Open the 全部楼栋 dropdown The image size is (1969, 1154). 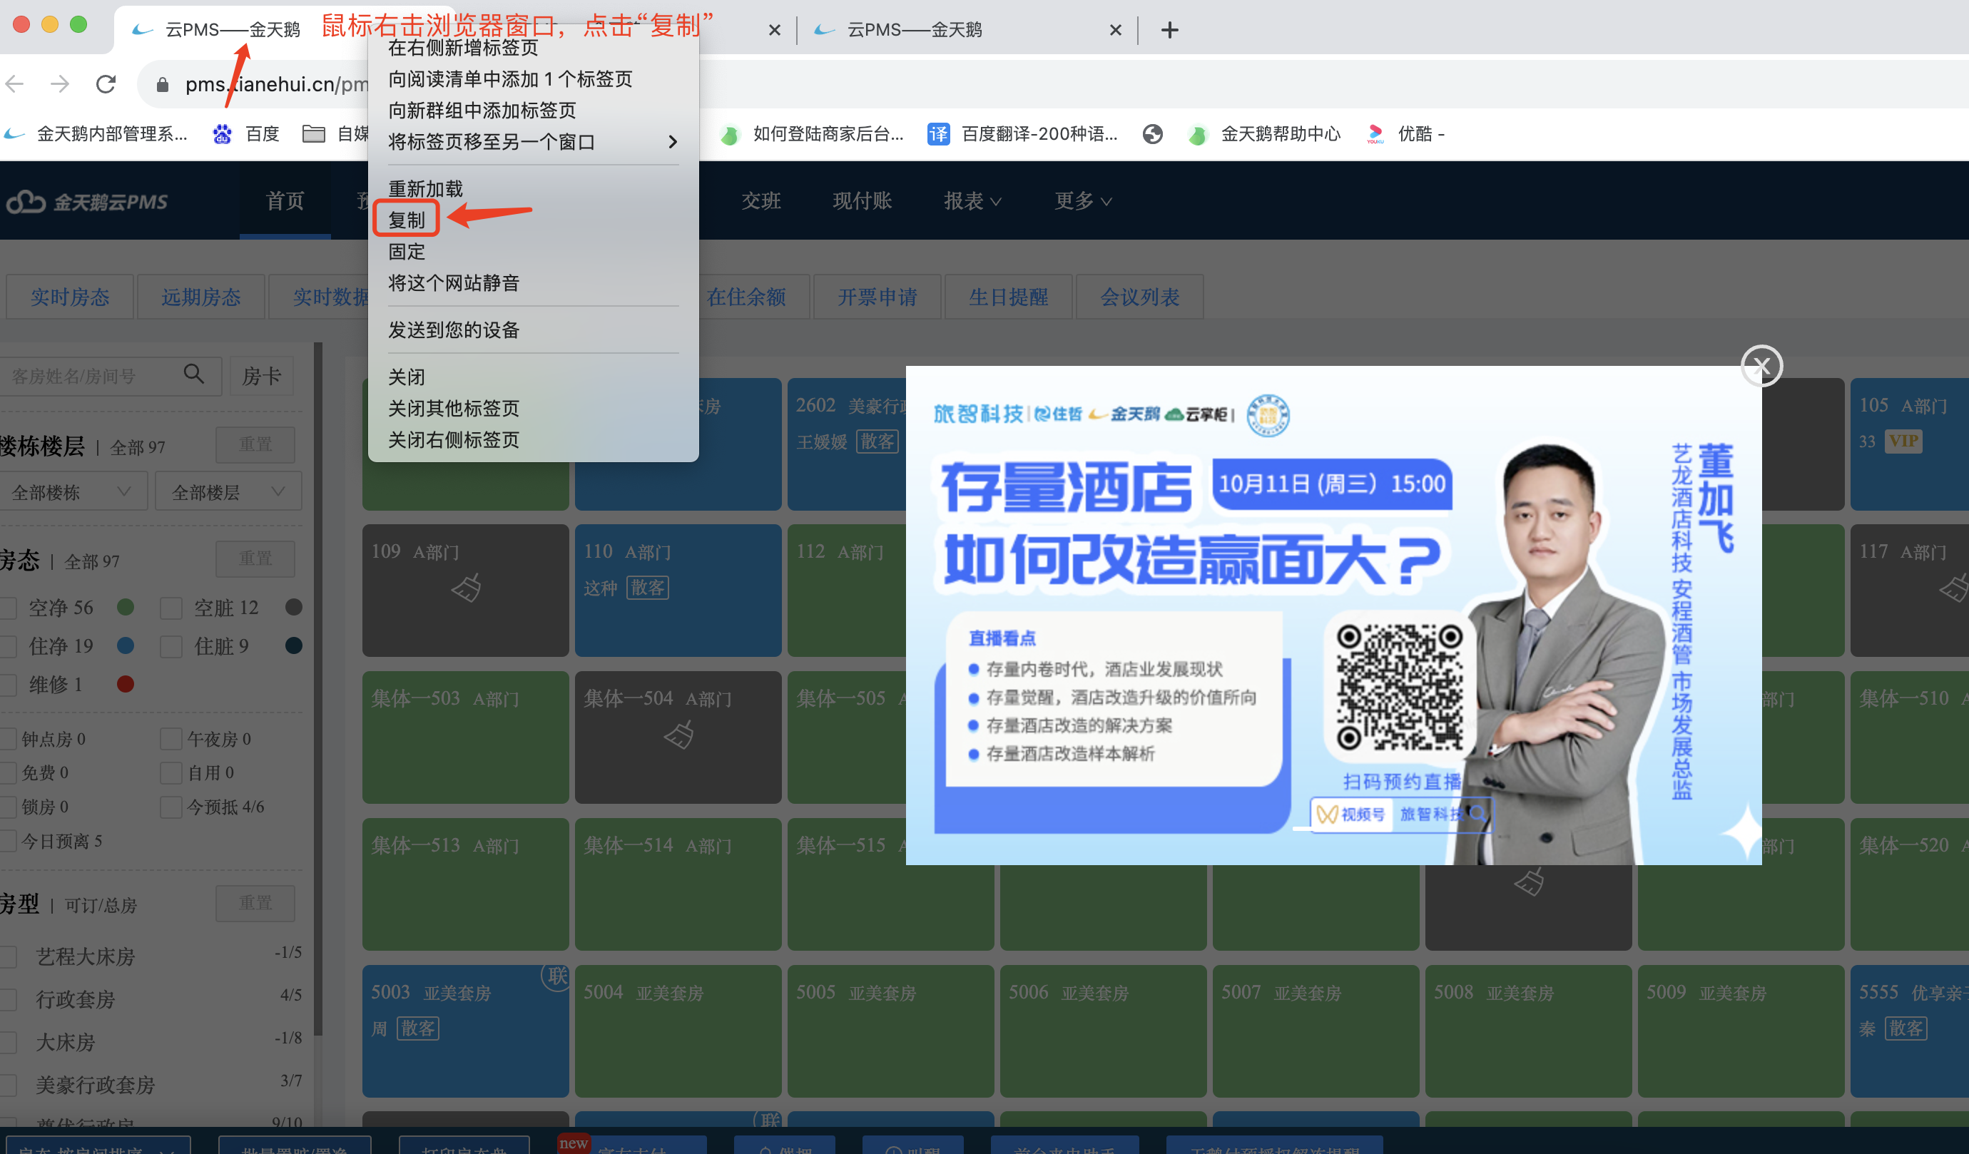pyautogui.click(x=73, y=492)
